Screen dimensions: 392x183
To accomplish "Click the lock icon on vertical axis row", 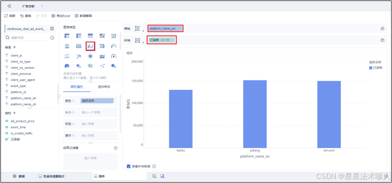I will point(382,40).
